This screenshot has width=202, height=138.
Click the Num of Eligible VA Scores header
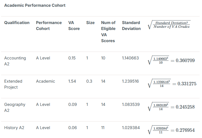[x=108, y=32]
